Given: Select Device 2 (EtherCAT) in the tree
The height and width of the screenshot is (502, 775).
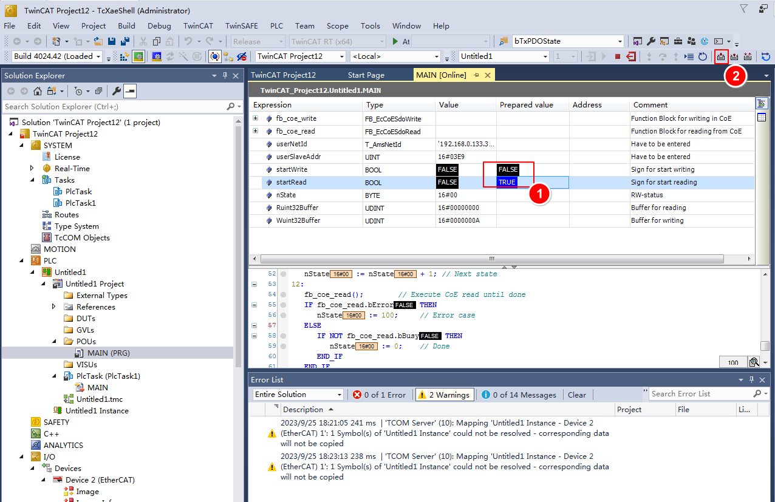Looking at the screenshot, I should click(100, 480).
